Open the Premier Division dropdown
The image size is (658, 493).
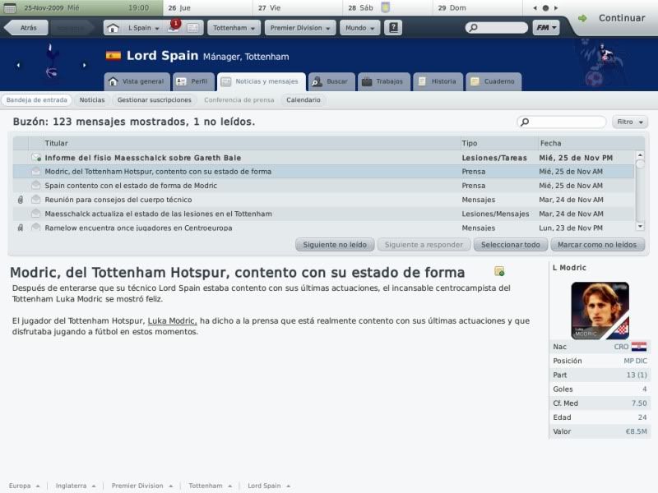[x=300, y=28]
